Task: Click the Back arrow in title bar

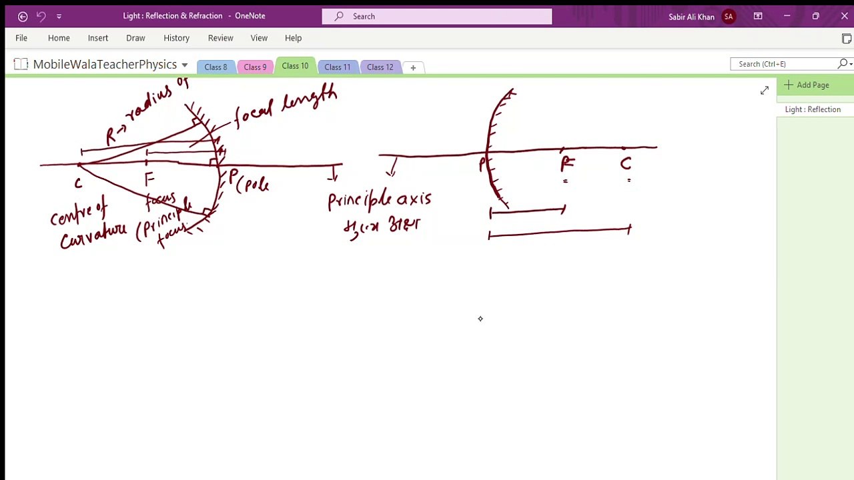Action: click(x=23, y=16)
